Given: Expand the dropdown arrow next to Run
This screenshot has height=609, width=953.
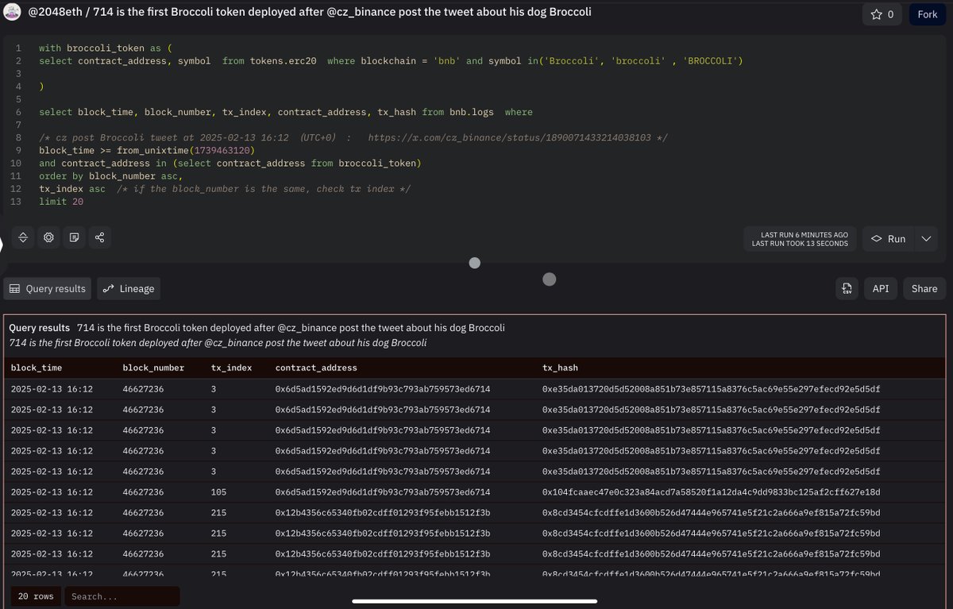Looking at the screenshot, I should [x=926, y=239].
